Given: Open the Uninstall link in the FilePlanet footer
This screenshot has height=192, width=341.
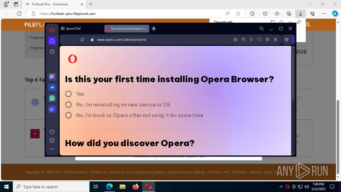Looking at the screenshot, I should pyautogui.click(x=117, y=172).
